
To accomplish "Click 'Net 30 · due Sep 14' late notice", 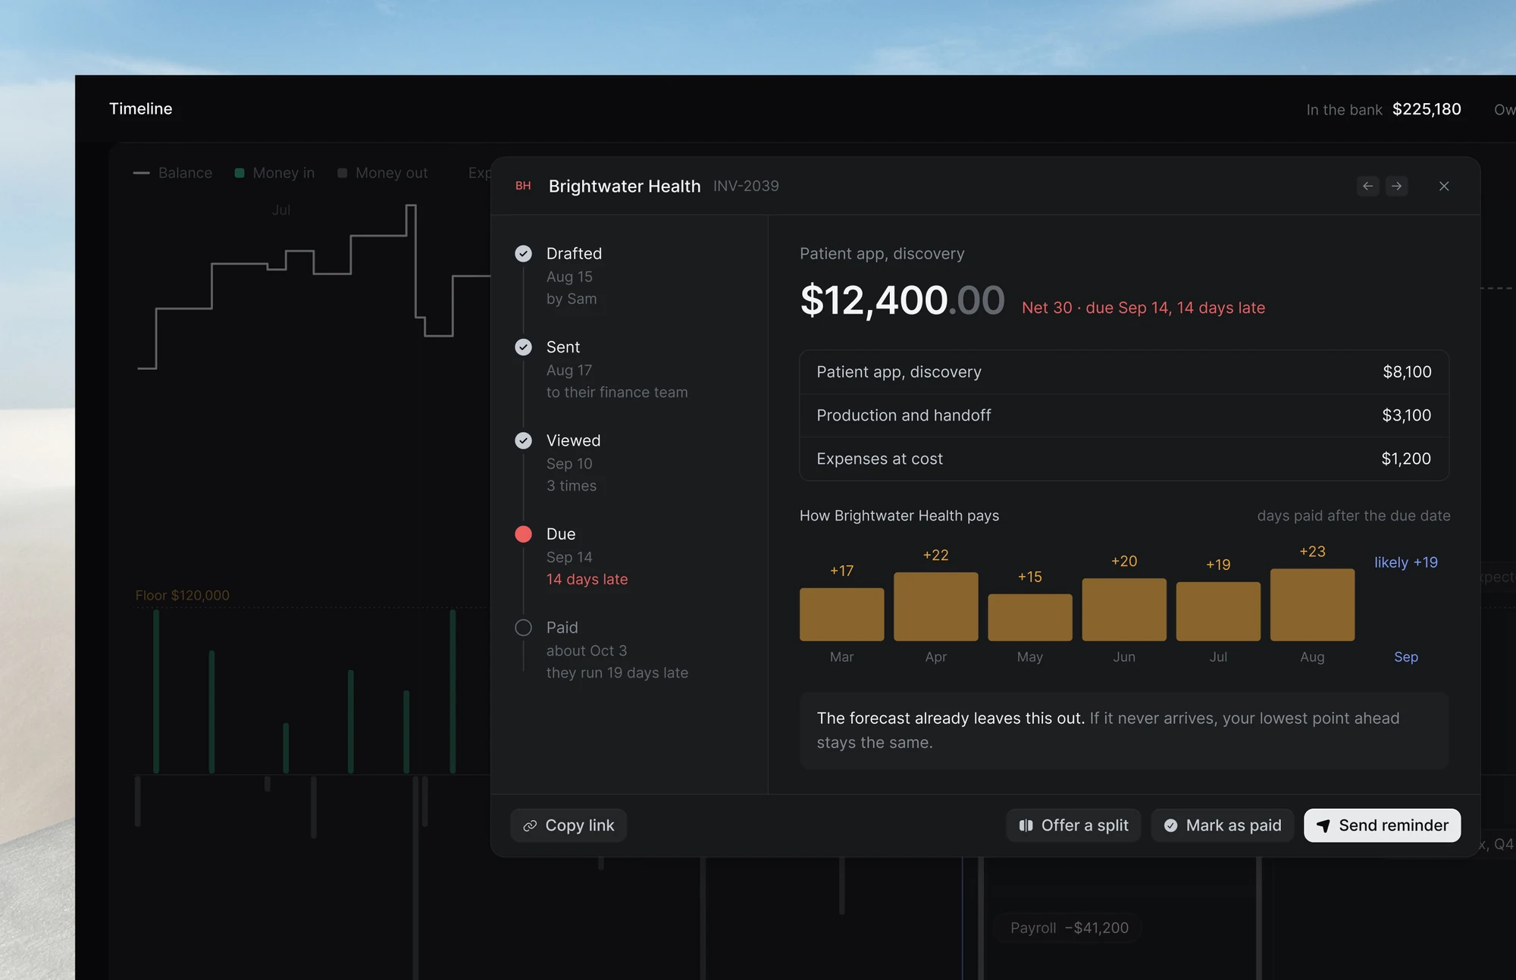I will (1143, 308).
